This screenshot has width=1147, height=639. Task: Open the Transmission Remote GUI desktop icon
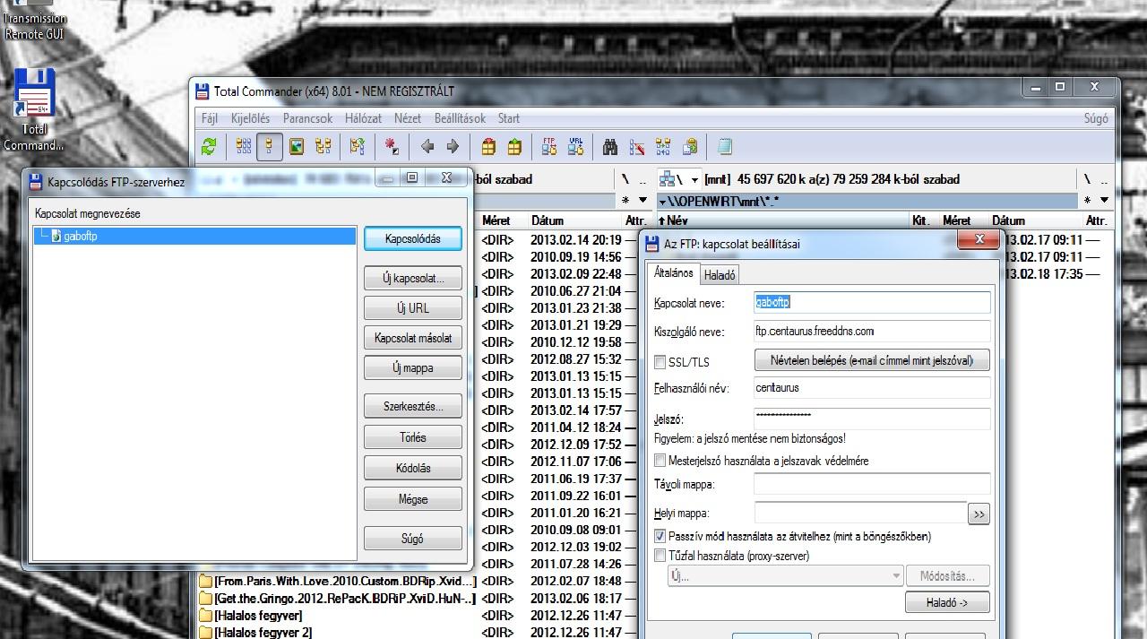[x=35, y=20]
